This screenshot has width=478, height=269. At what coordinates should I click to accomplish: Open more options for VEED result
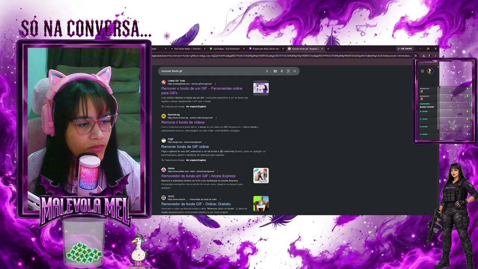(x=220, y=200)
